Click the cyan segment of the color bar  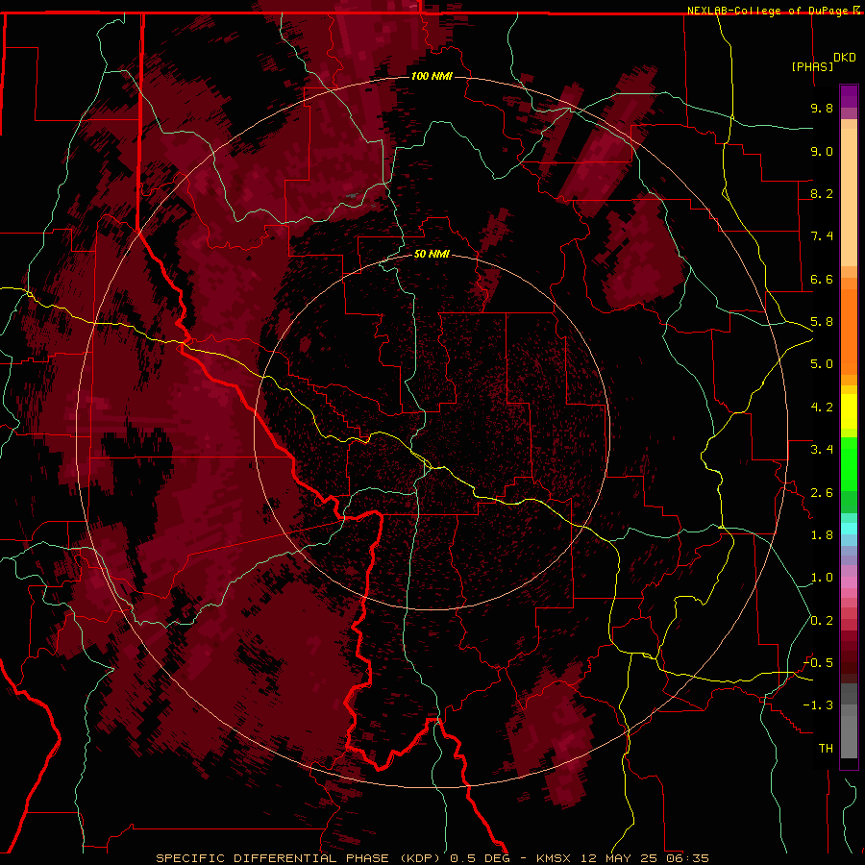point(849,529)
